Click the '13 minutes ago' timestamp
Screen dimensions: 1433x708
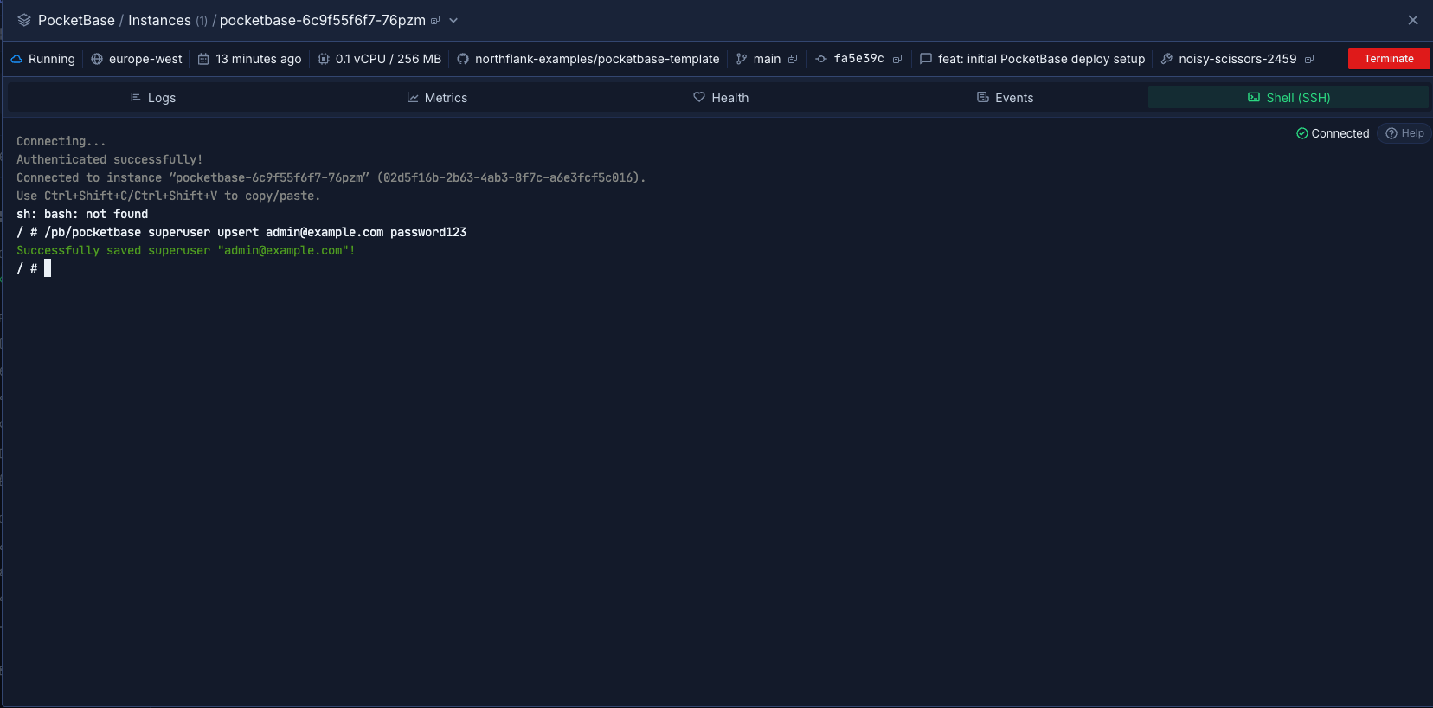[x=259, y=59]
